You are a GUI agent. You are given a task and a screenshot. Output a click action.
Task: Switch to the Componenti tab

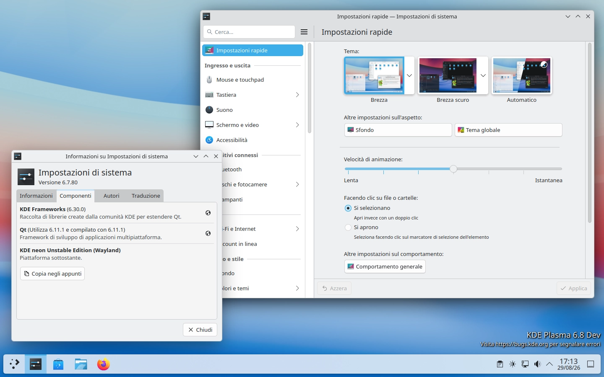[75, 196]
